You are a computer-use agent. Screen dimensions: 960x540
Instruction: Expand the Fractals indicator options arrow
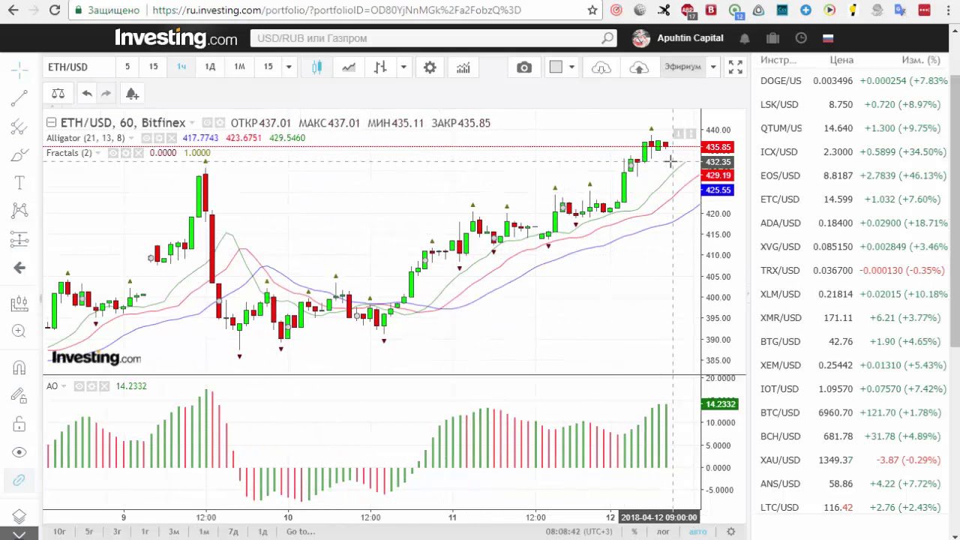(97, 153)
